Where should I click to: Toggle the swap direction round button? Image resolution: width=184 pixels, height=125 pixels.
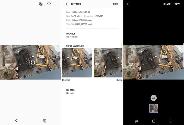[x=154, y=98]
